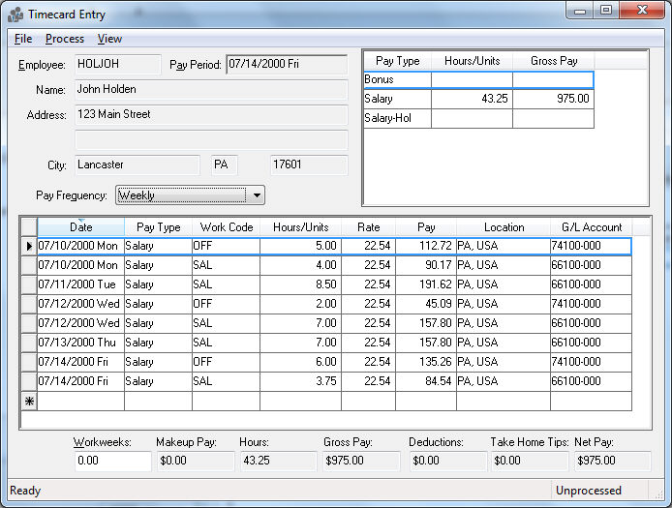672x508 pixels.
Task: Open the File menu
Action: [23, 39]
